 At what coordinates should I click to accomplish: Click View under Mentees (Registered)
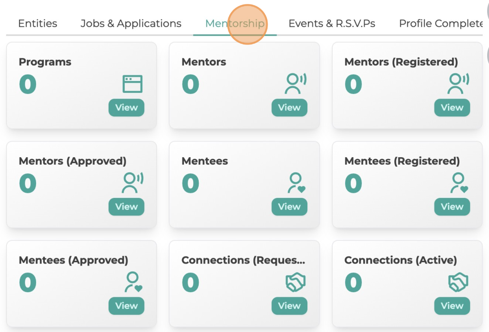[452, 207]
